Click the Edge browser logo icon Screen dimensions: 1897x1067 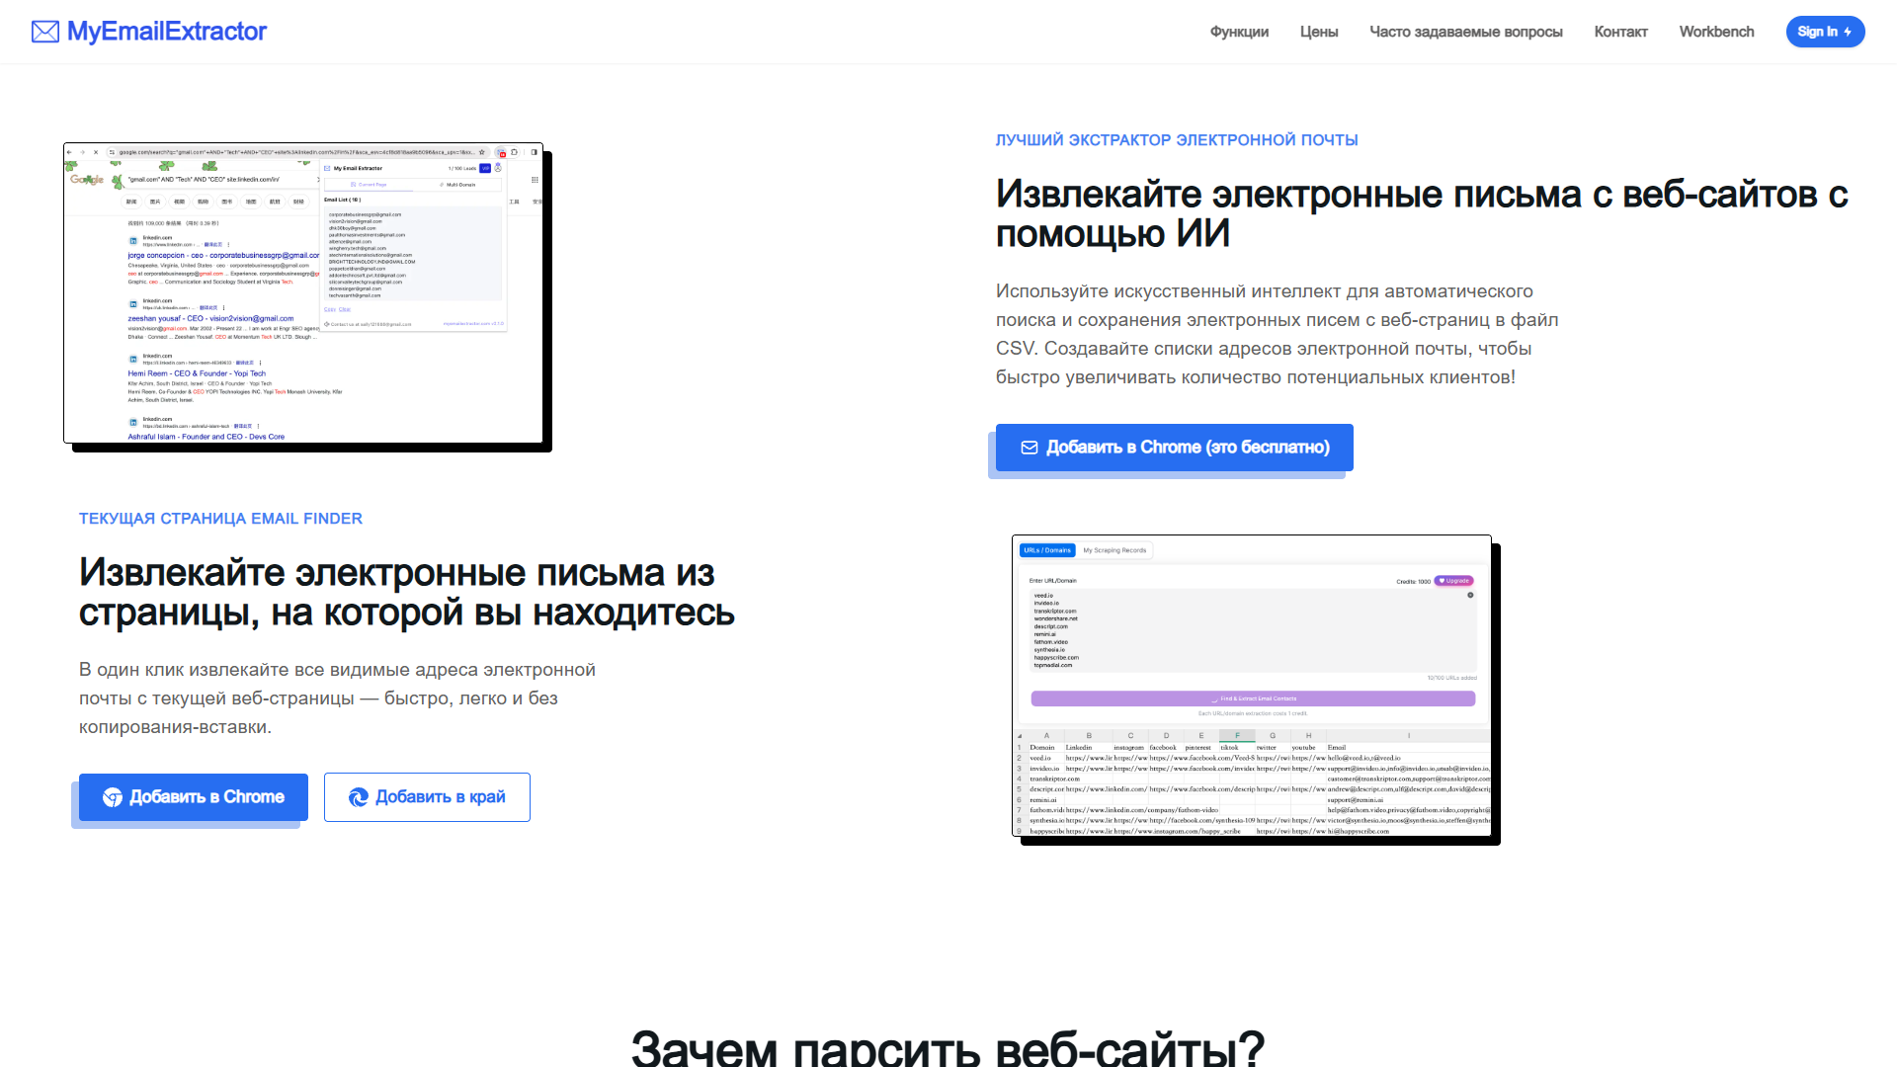[x=359, y=797]
